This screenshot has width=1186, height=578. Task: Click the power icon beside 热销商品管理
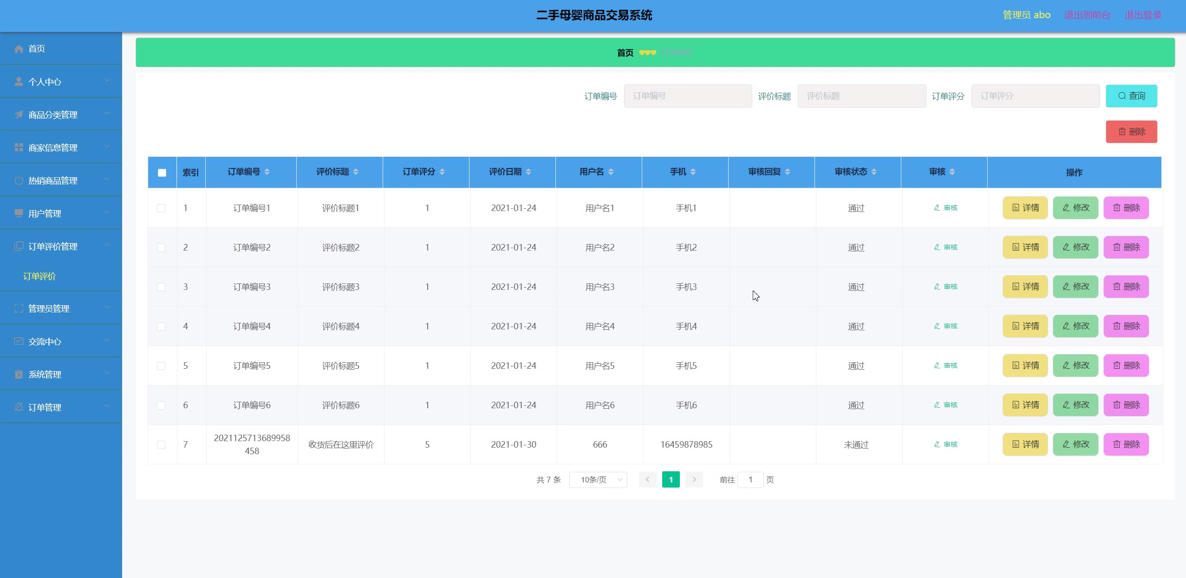[19, 180]
